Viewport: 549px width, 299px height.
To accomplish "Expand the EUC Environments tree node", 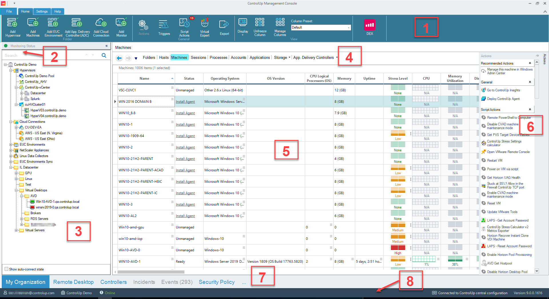I will click(11, 145).
